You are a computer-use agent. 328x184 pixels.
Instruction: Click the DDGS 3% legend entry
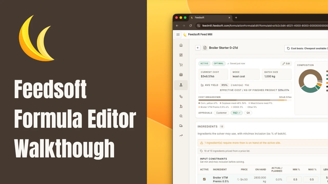237,107
